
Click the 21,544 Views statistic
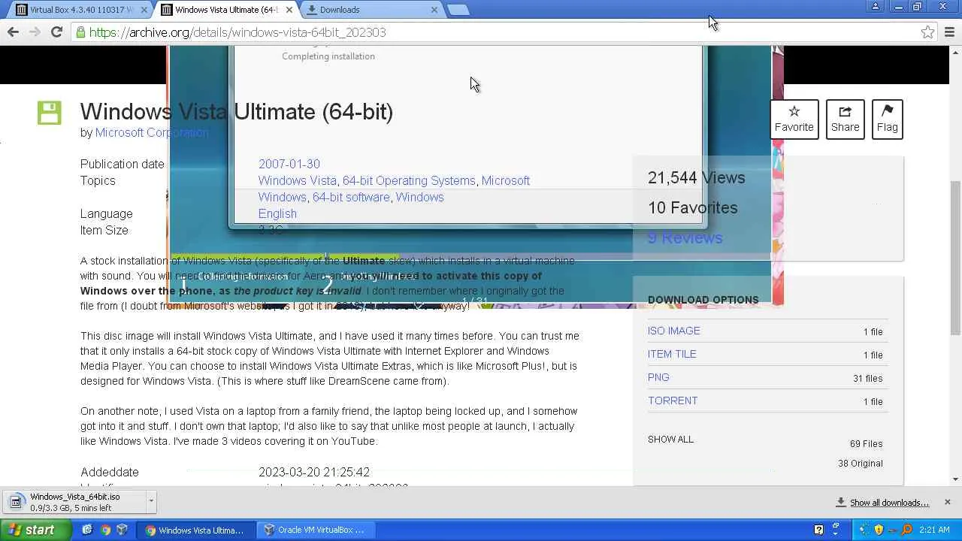[697, 177]
